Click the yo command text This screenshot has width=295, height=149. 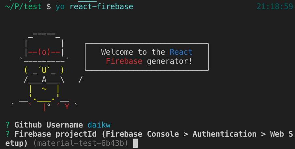pos(60,7)
